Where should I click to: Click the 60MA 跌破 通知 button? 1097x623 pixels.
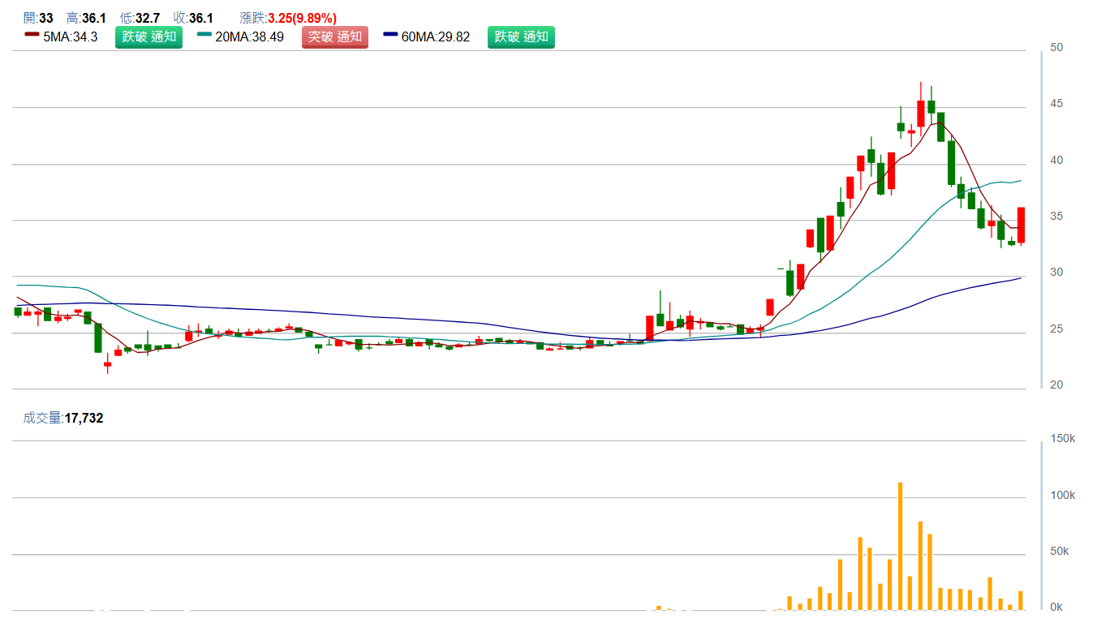(x=521, y=37)
